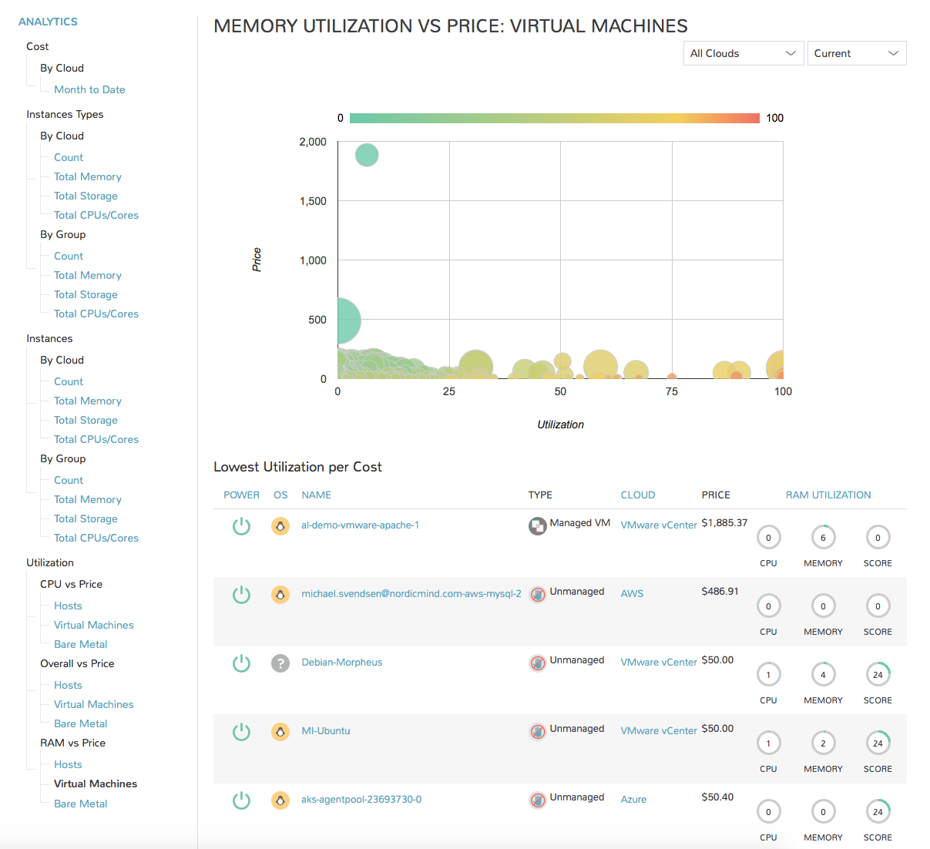Open al-demo-vmware-apache-1 instance link
Screen dimensions: 930x849
(360, 525)
